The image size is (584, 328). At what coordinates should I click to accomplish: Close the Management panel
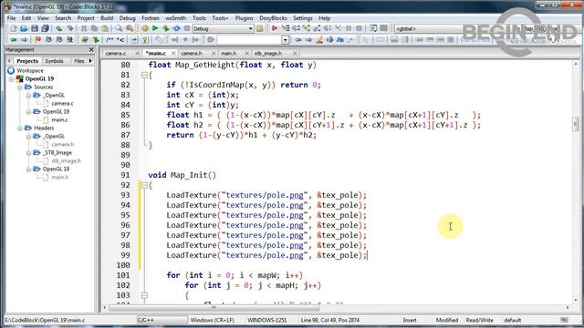point(91,49)
